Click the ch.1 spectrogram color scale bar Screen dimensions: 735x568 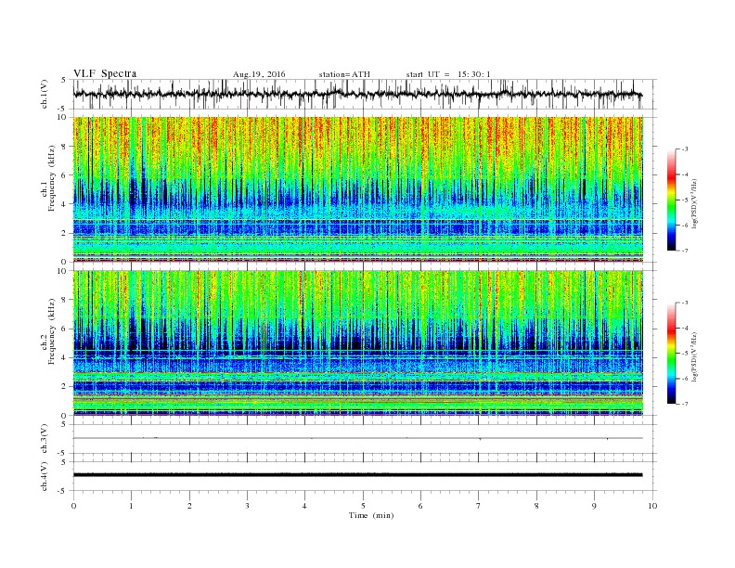click(671, 200)
